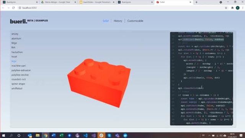Open the volume icon in the system tray
Image resolution: width=245 pixels, height=138 pixels.
(221, 135)
